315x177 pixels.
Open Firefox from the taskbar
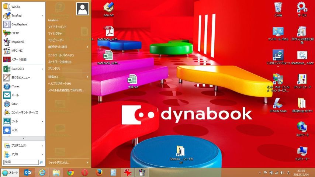98,172
